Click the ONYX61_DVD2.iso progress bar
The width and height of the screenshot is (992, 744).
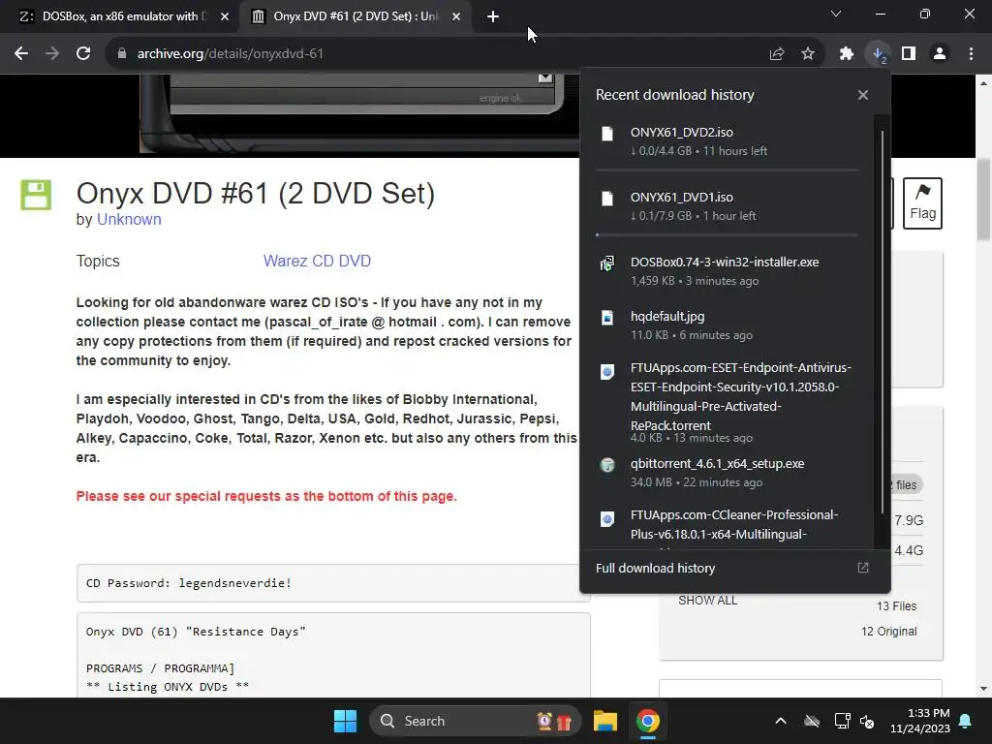point(727,170)
